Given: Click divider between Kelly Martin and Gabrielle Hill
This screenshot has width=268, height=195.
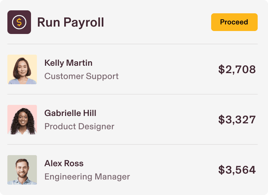Looking at the screenshot, I should pos(133,94).
